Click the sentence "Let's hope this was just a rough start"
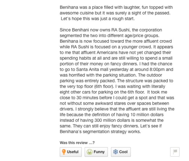The height and width of the screenshot is (161, 189). (98, 19)
